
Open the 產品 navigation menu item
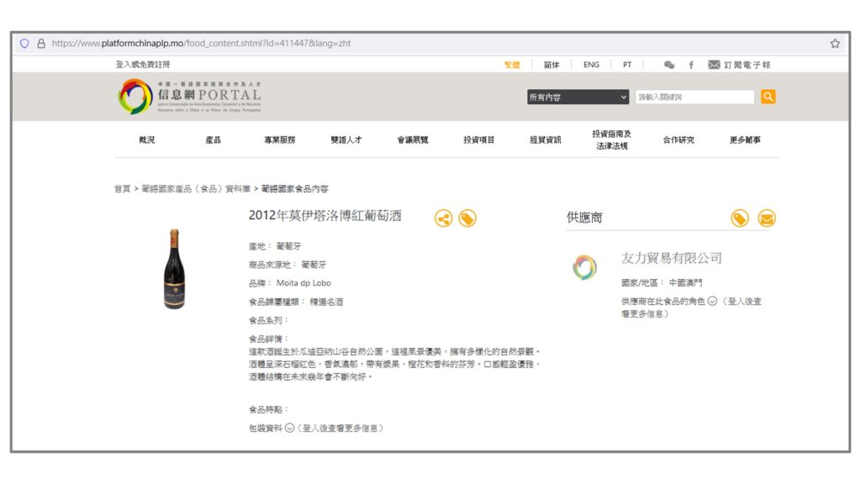tap(214, 140)
